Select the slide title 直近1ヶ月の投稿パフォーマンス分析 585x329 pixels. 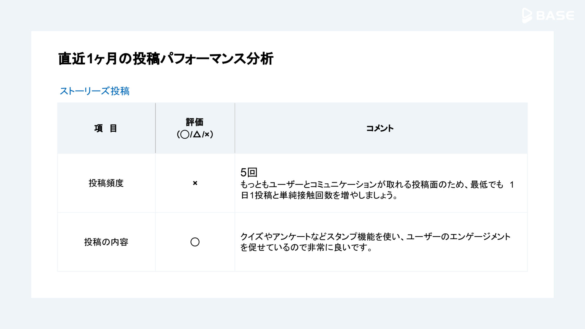pos(166,58)
